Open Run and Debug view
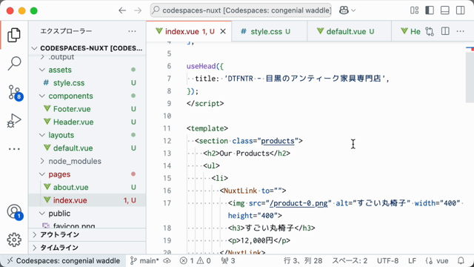This screenshot has height=267, width=474. [14, 120]
